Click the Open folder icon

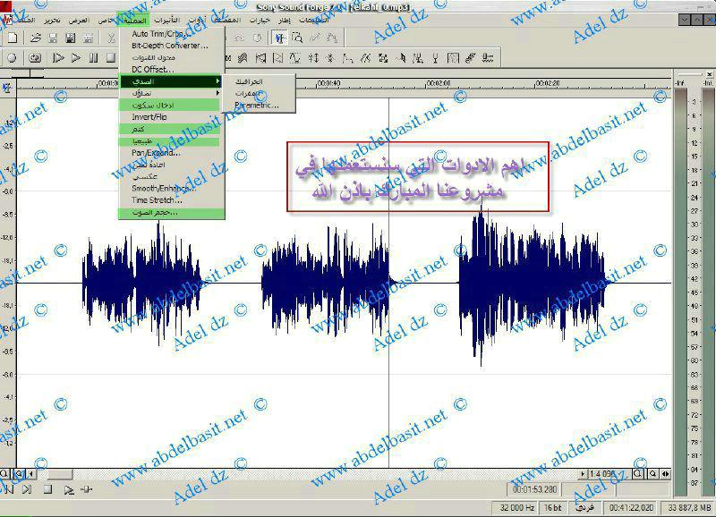(x=36, y=38)
